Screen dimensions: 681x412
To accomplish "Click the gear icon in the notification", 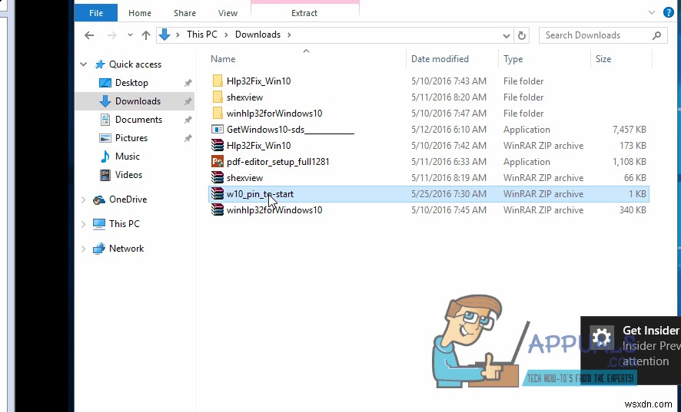I will (x=602, y=338).
